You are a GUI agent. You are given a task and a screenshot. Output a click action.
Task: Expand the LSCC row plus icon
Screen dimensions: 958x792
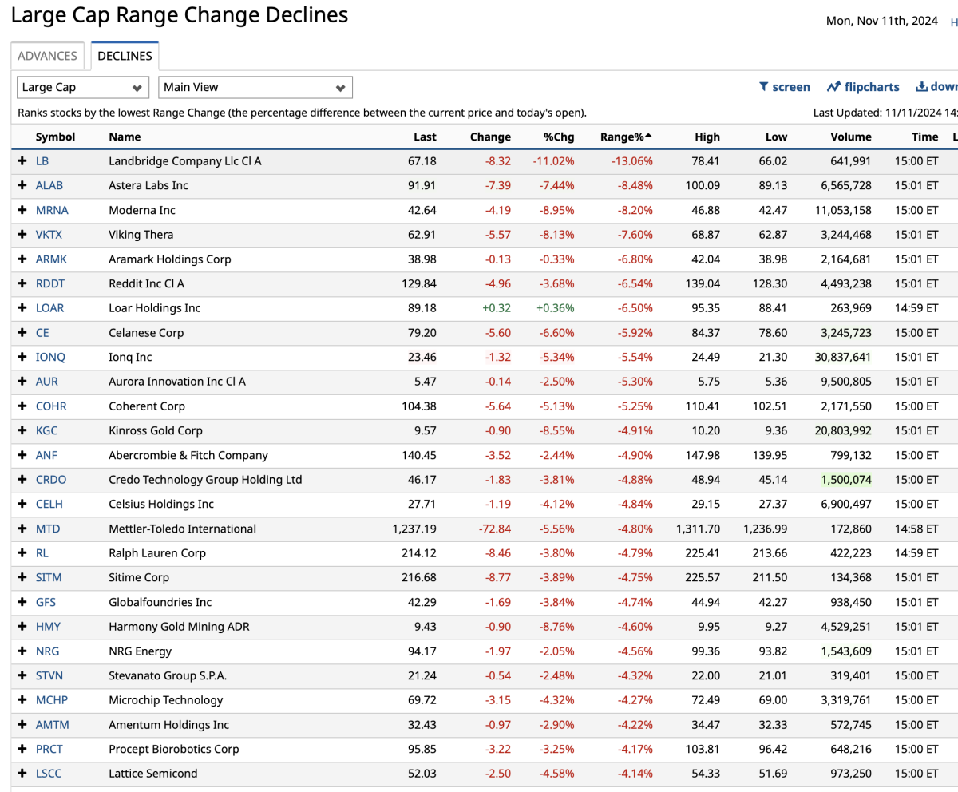(22, 773)
